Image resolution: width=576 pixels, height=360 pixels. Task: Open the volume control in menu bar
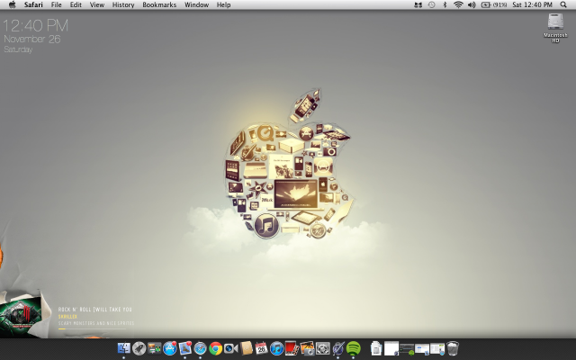click(x=472, y=4)
